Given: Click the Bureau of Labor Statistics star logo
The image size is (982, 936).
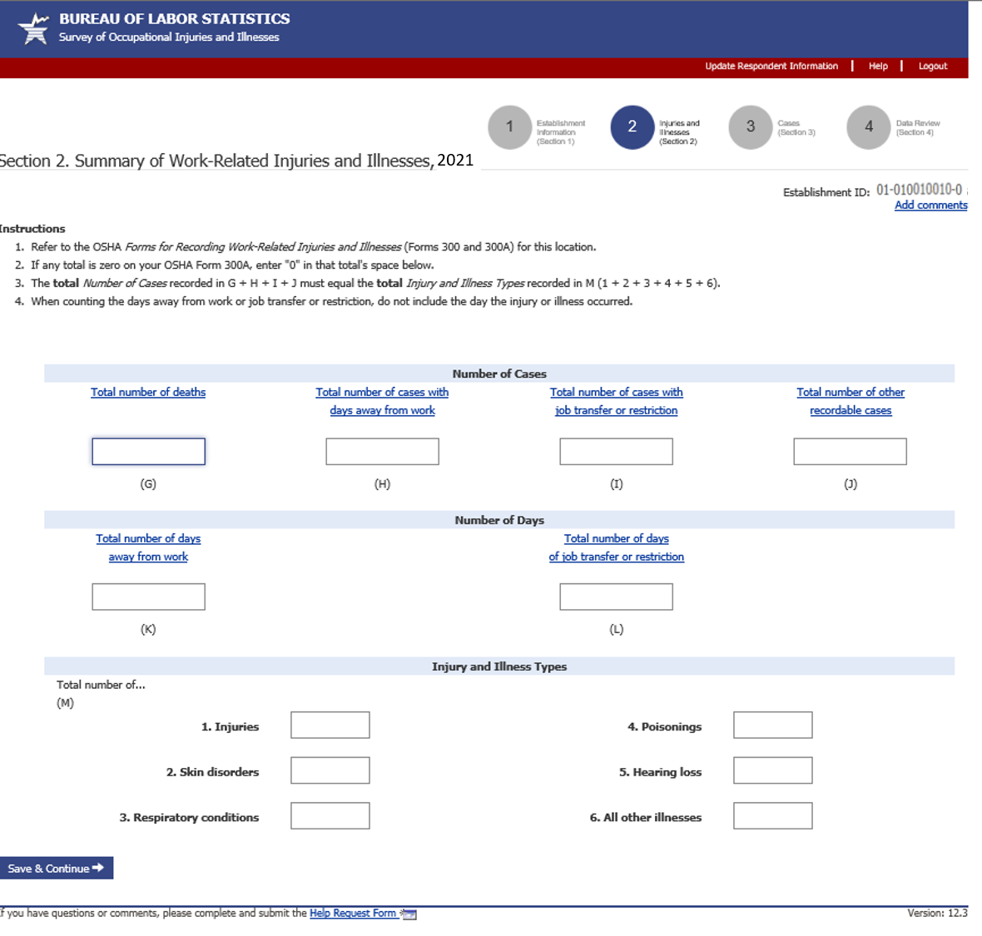Looking at the screenshot, I should pyautogui.click(x=34, y=28).
